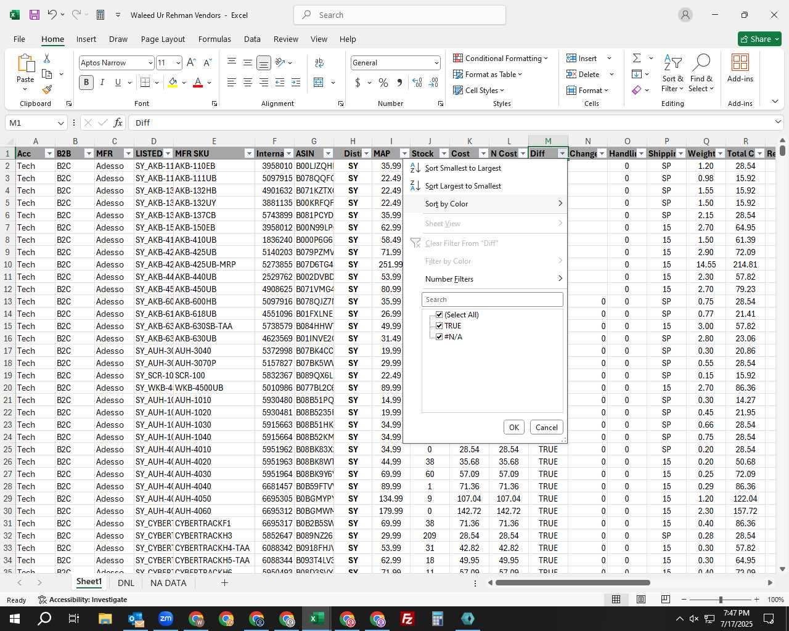
Task: Click the Insert Function fx icon
Action: [x=118, y=123]
